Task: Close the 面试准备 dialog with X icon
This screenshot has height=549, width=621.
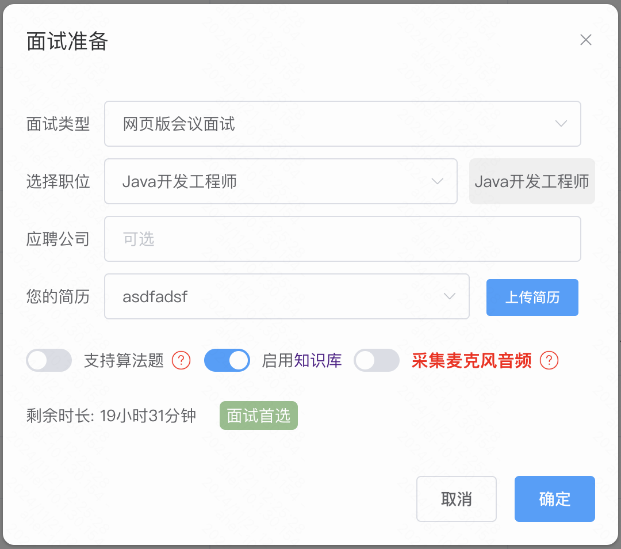Action: [x=585, y=40]
